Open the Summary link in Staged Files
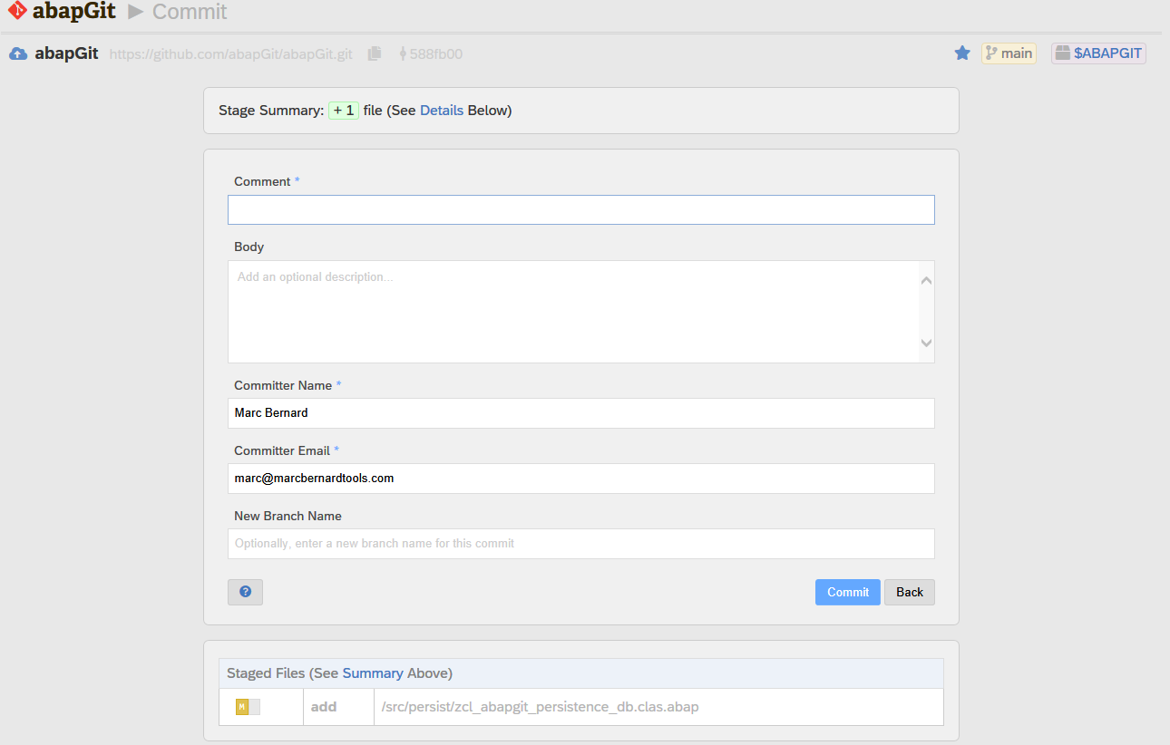Image resolution: width=1170 pixels, height=745 pixels. click(374, 672)
